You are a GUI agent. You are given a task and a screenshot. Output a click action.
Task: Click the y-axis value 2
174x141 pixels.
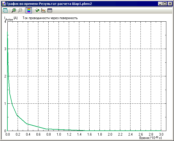[x=5, y=76]
